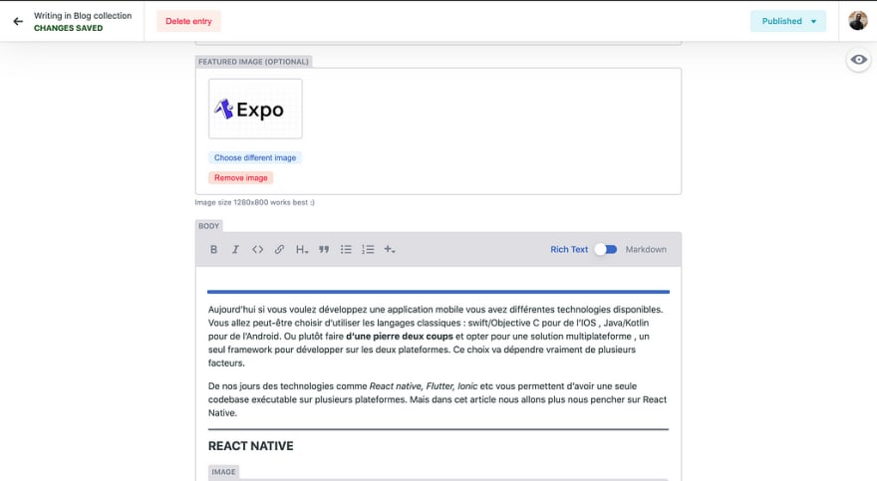Apply bold formatting in body toolbar
The image size is (877, 481).
click(x=213, y=250)
